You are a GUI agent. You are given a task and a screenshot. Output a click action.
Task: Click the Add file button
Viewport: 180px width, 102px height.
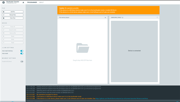pos(13,12)
